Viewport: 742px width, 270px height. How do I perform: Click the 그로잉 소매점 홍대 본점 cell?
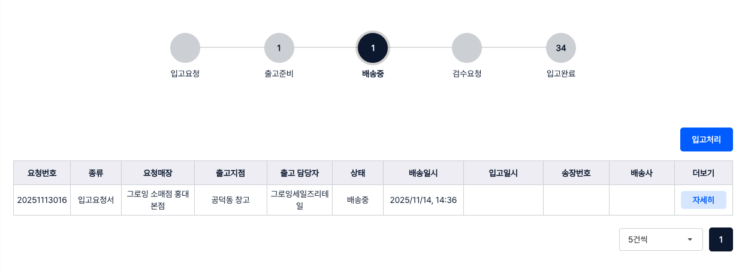pyautogui.click(x=158, y=200)
